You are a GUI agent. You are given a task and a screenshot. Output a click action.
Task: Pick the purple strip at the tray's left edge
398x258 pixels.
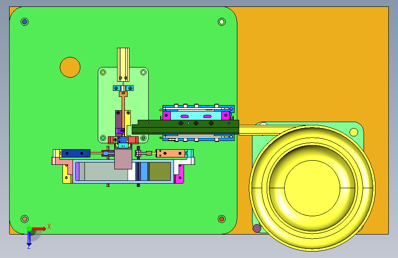point(77,172)
